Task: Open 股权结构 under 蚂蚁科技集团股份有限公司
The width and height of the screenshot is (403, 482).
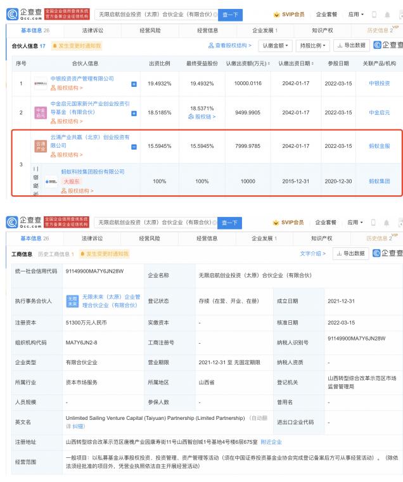Action: coord(77,191)
